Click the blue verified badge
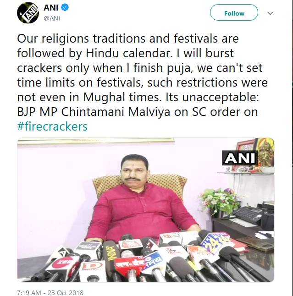This screenshot has width=293, height=296. (66, 8)
